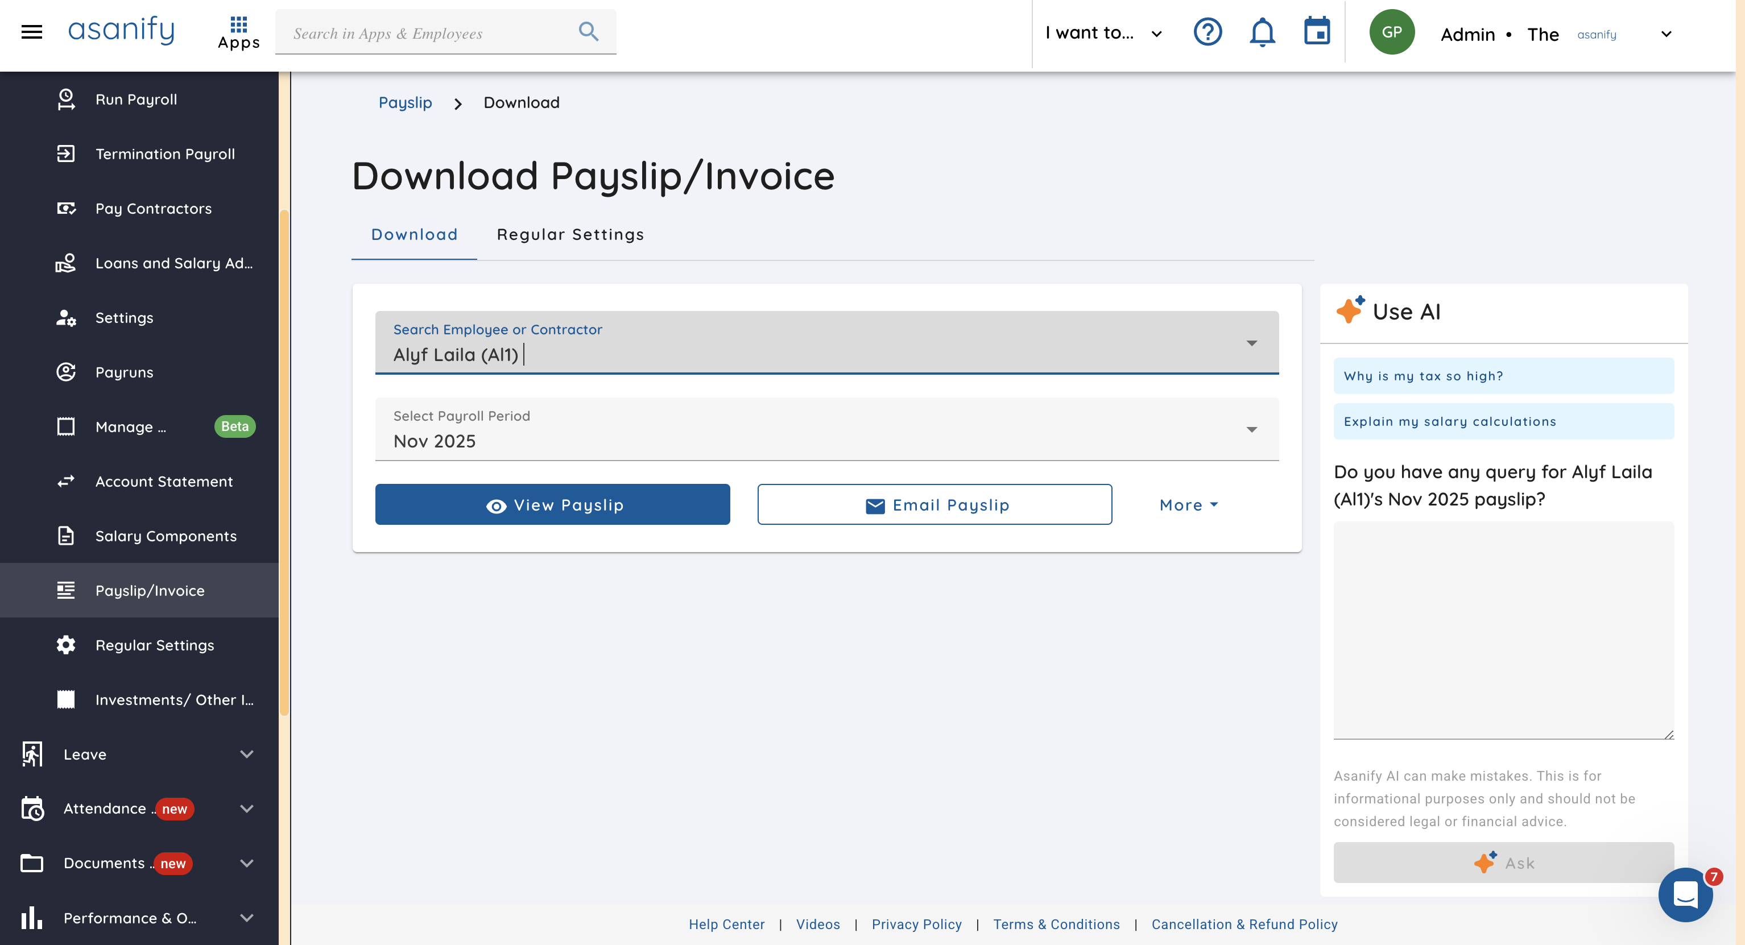Open the hamburger menu icon
This screenshot has width=1745, height=945.
pyautogui.click(x=32, y=32)
